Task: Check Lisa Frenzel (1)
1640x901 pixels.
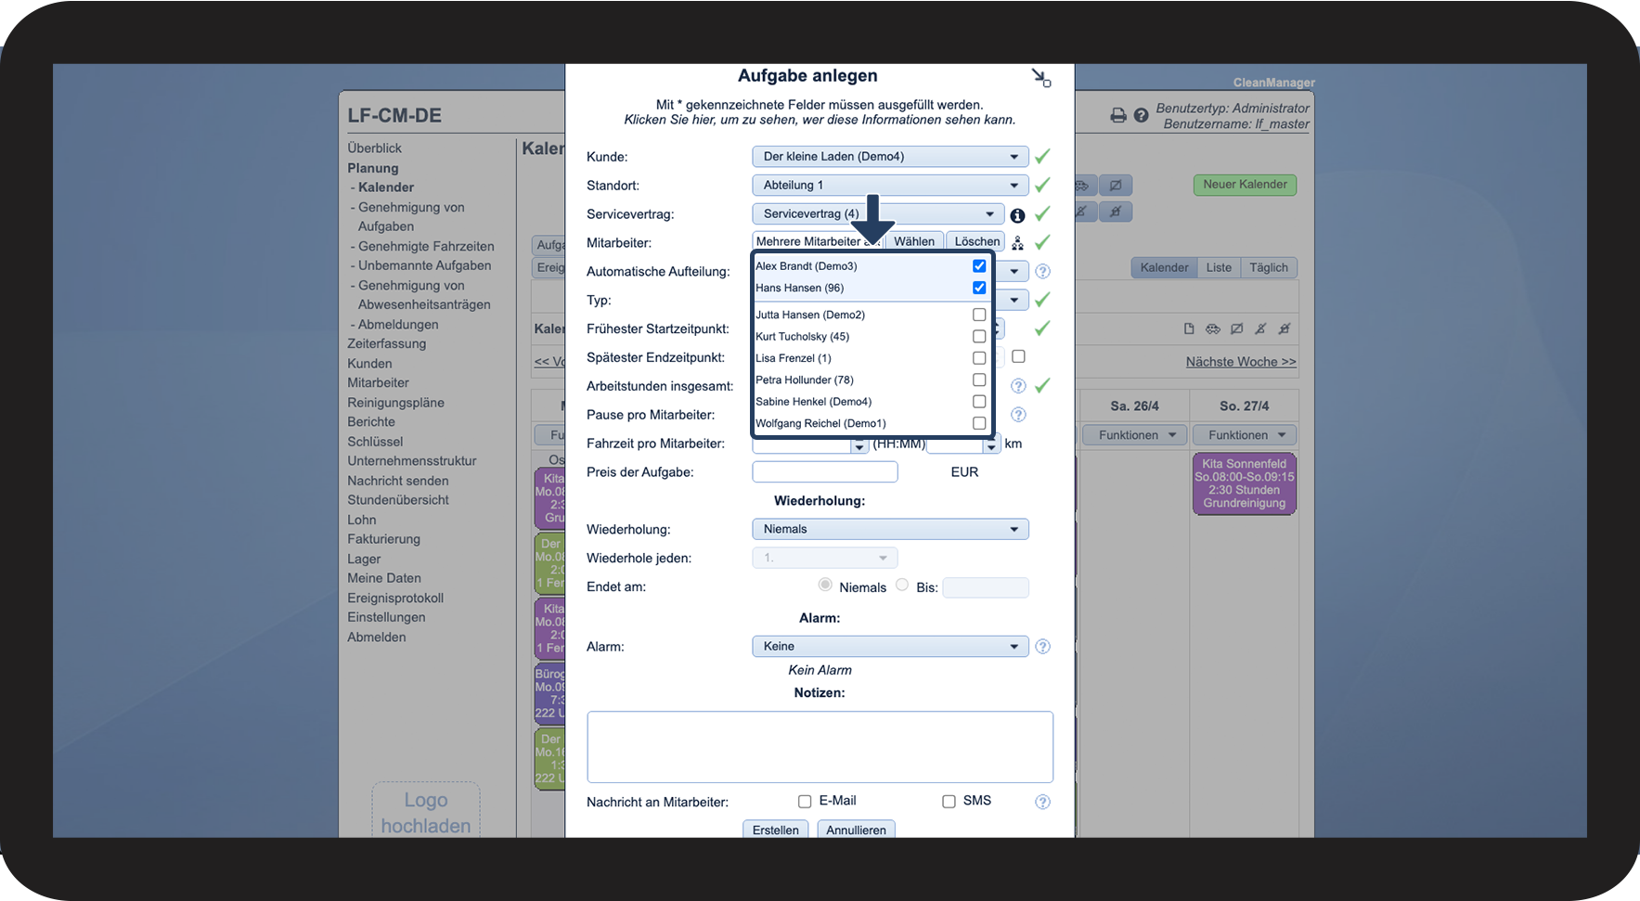Action: click(x=979, y=358)
